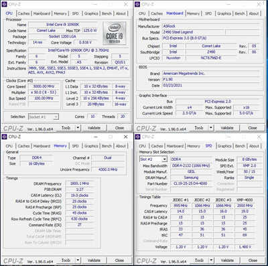Click the multiplier value x 50.0 (8 - 53)
The width and height of the screenshot is (268, 266).
tap(44, 92)
